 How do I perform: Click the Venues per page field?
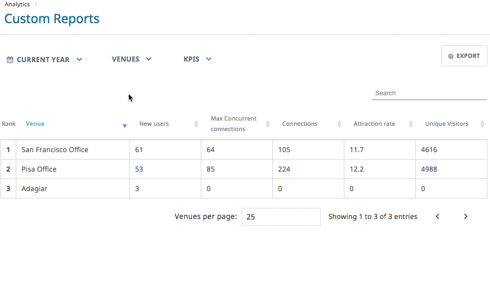pyautogui.click(x=281, y=217)
